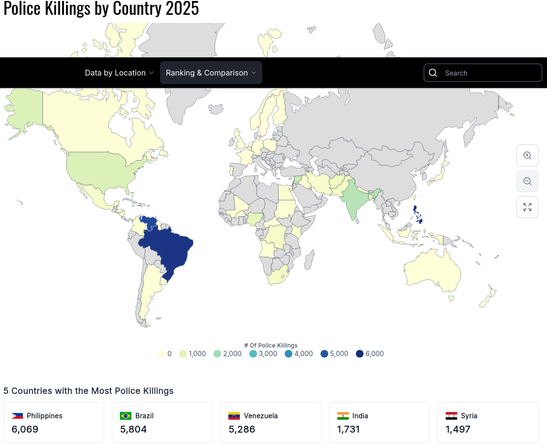Click the Search input field
The height and width of the screenshot is (446, 547).
pos(483,73)
